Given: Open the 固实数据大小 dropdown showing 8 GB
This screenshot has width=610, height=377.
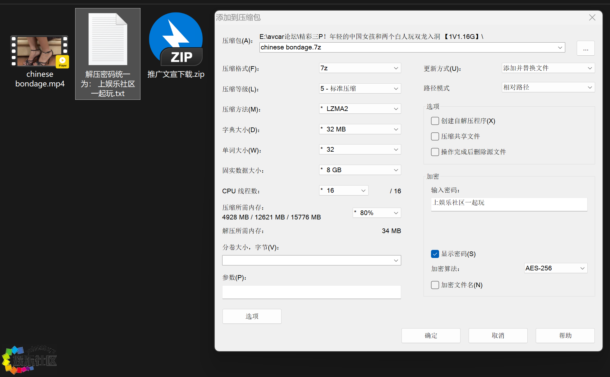Looking at the screenshot, I should (x=360, y=170).
